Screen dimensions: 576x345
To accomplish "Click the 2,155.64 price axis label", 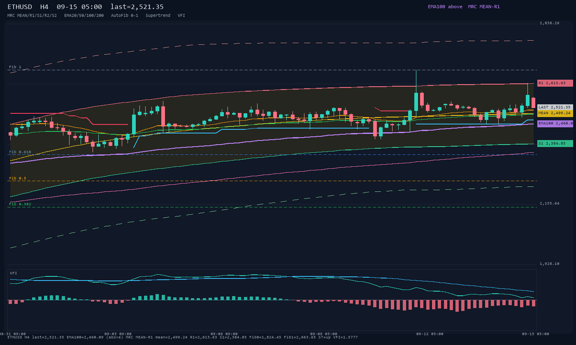I will 550,203.
